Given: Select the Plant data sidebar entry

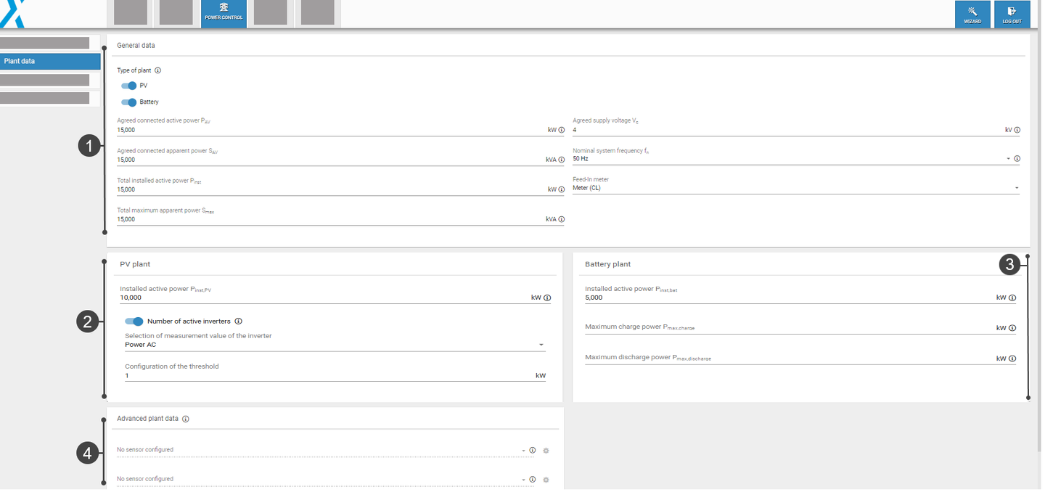Looking at the screenshot, I should pyautogui.click(x=50, y=61).
